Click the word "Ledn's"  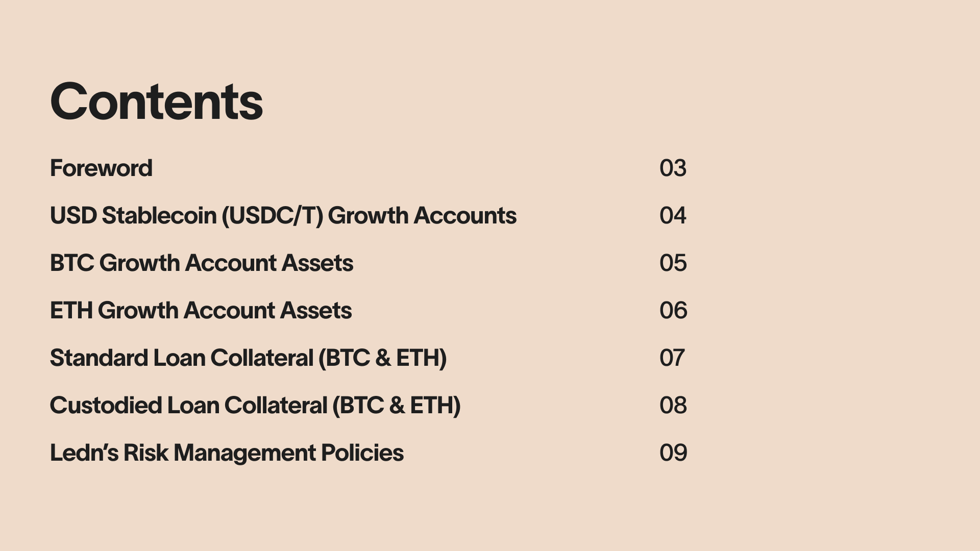(84, 453)
